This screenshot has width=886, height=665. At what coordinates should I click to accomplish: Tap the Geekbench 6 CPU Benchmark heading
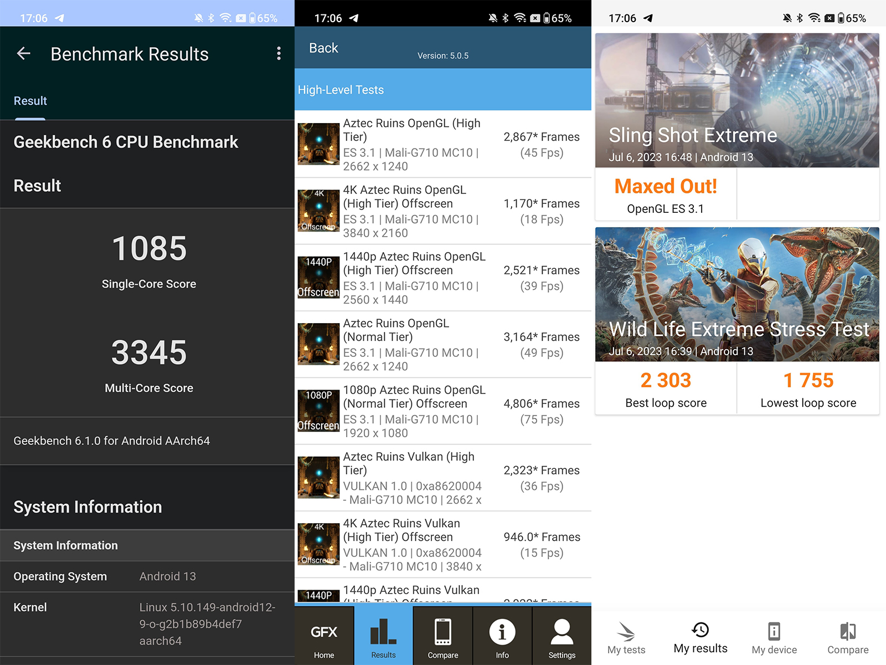tap(126, 142)
